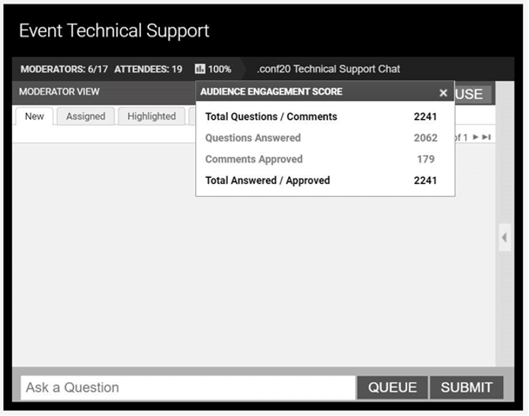Open the Assigned tab
Screen dimensions: 529x416
pyautogui.click(x=85, y=116)
